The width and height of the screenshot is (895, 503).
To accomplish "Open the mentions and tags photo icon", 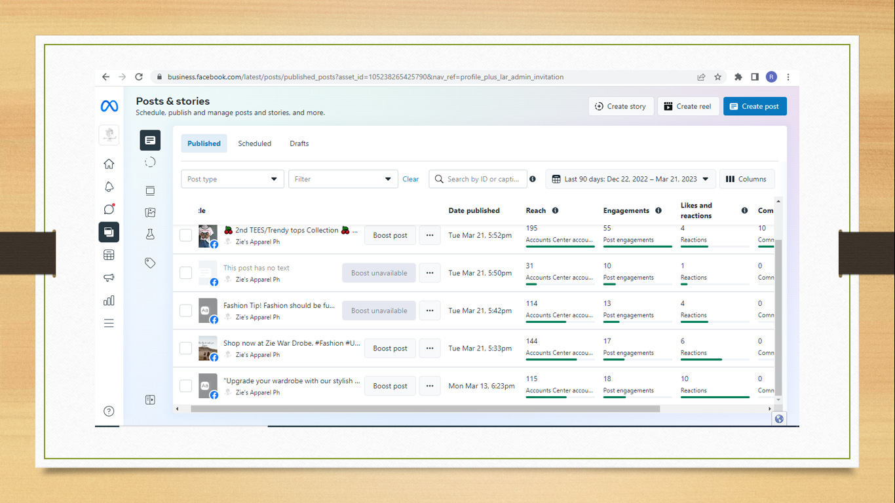I will (x=150, y=213).
